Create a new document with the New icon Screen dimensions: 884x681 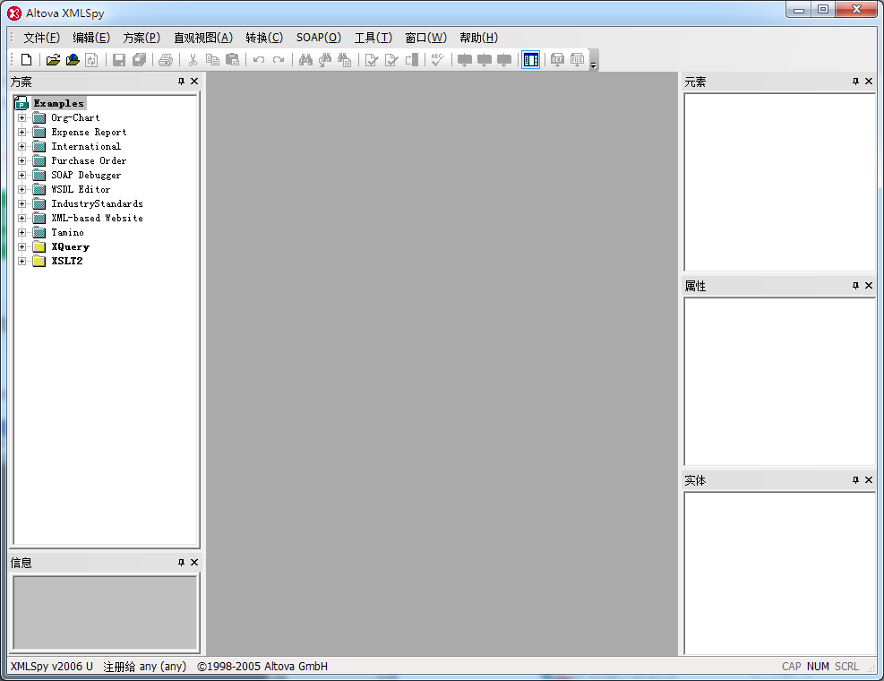[27, 60]
